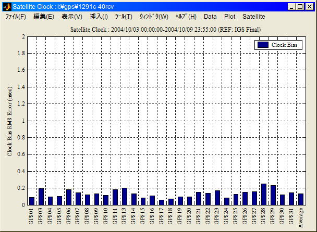Minimize the Satellite Clock window
This screenshot has height=232, width=317.
pos(292,6)
